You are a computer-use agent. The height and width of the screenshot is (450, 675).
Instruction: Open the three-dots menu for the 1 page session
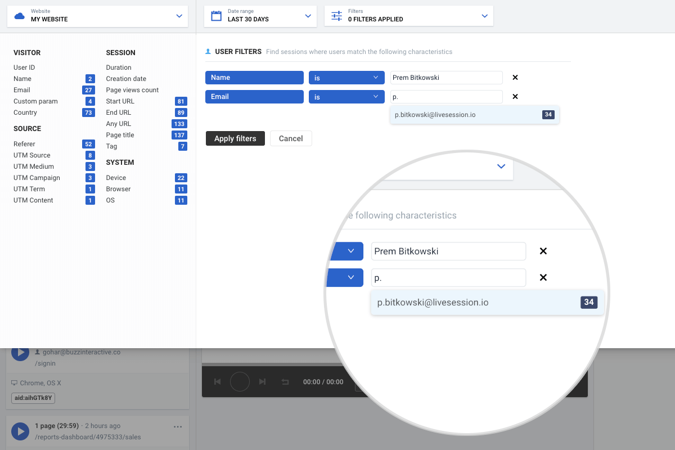(178, 426)
